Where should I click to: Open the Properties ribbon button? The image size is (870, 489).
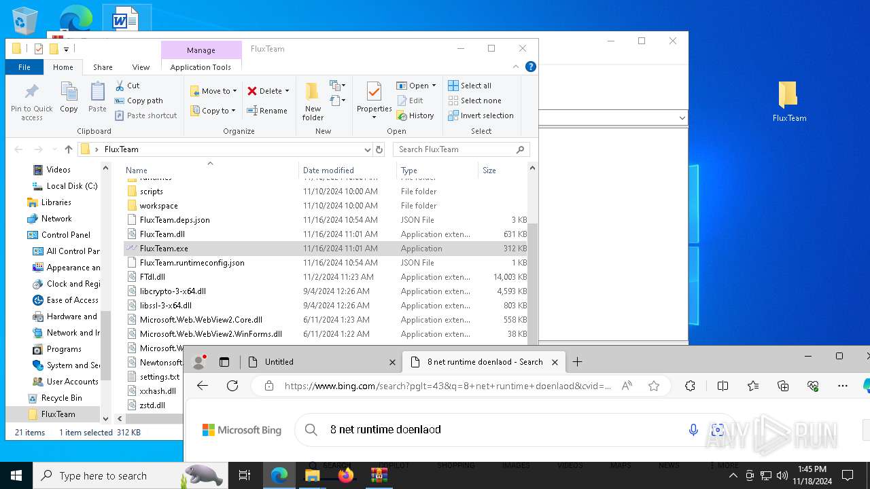pyautogui.click(x=375, y=102)
